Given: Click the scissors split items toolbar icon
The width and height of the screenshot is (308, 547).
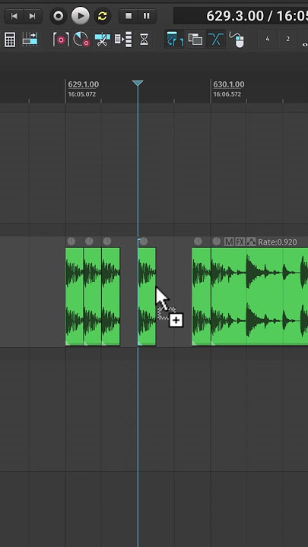Looking at the screenshot, I should pyautogui.click(x=102, y=40).
